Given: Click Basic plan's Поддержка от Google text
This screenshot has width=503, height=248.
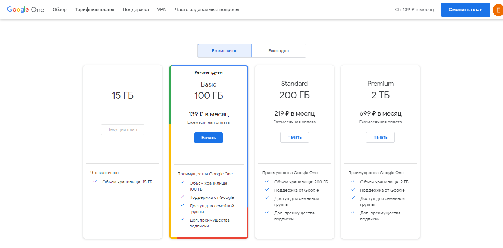Looking at the screenshot, I should (212, 197).
